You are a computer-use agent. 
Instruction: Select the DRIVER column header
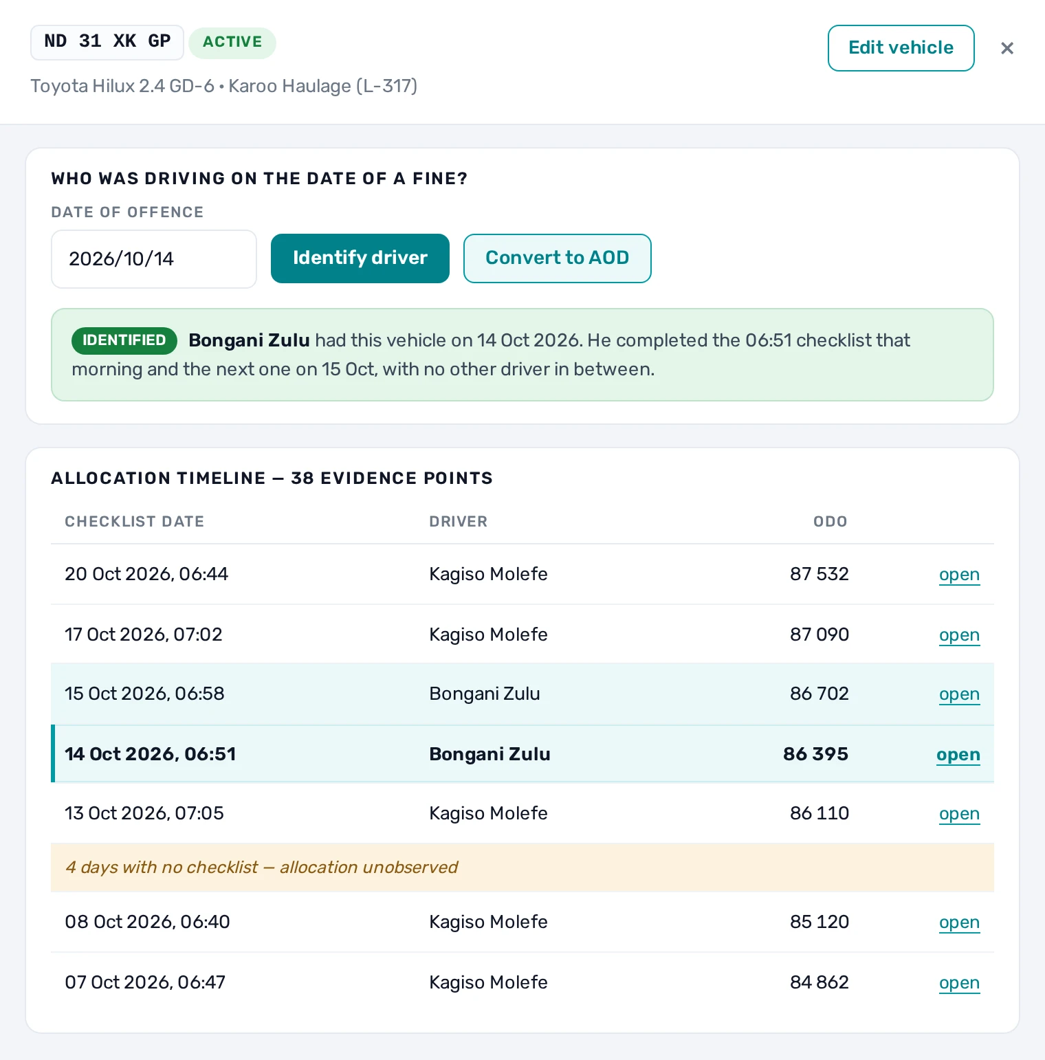coord(458,522)
